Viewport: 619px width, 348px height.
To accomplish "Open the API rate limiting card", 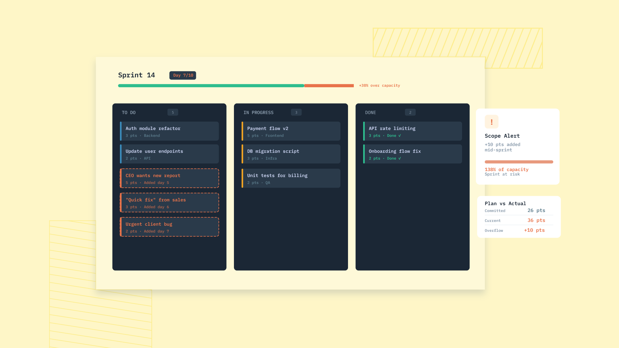I will [x=412, y=131].
